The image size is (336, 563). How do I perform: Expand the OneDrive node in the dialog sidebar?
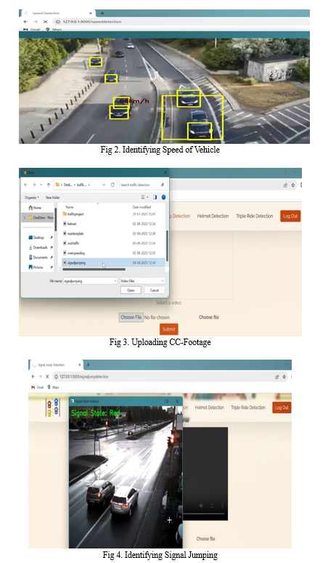pos(25,218)
